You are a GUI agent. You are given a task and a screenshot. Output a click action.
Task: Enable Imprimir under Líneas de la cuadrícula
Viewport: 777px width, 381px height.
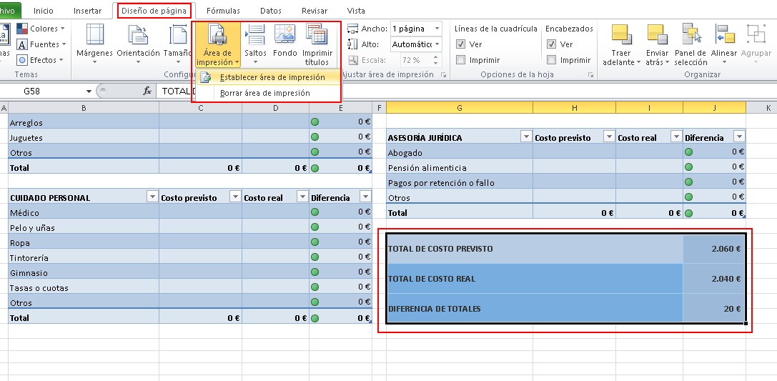click(461, 60)
